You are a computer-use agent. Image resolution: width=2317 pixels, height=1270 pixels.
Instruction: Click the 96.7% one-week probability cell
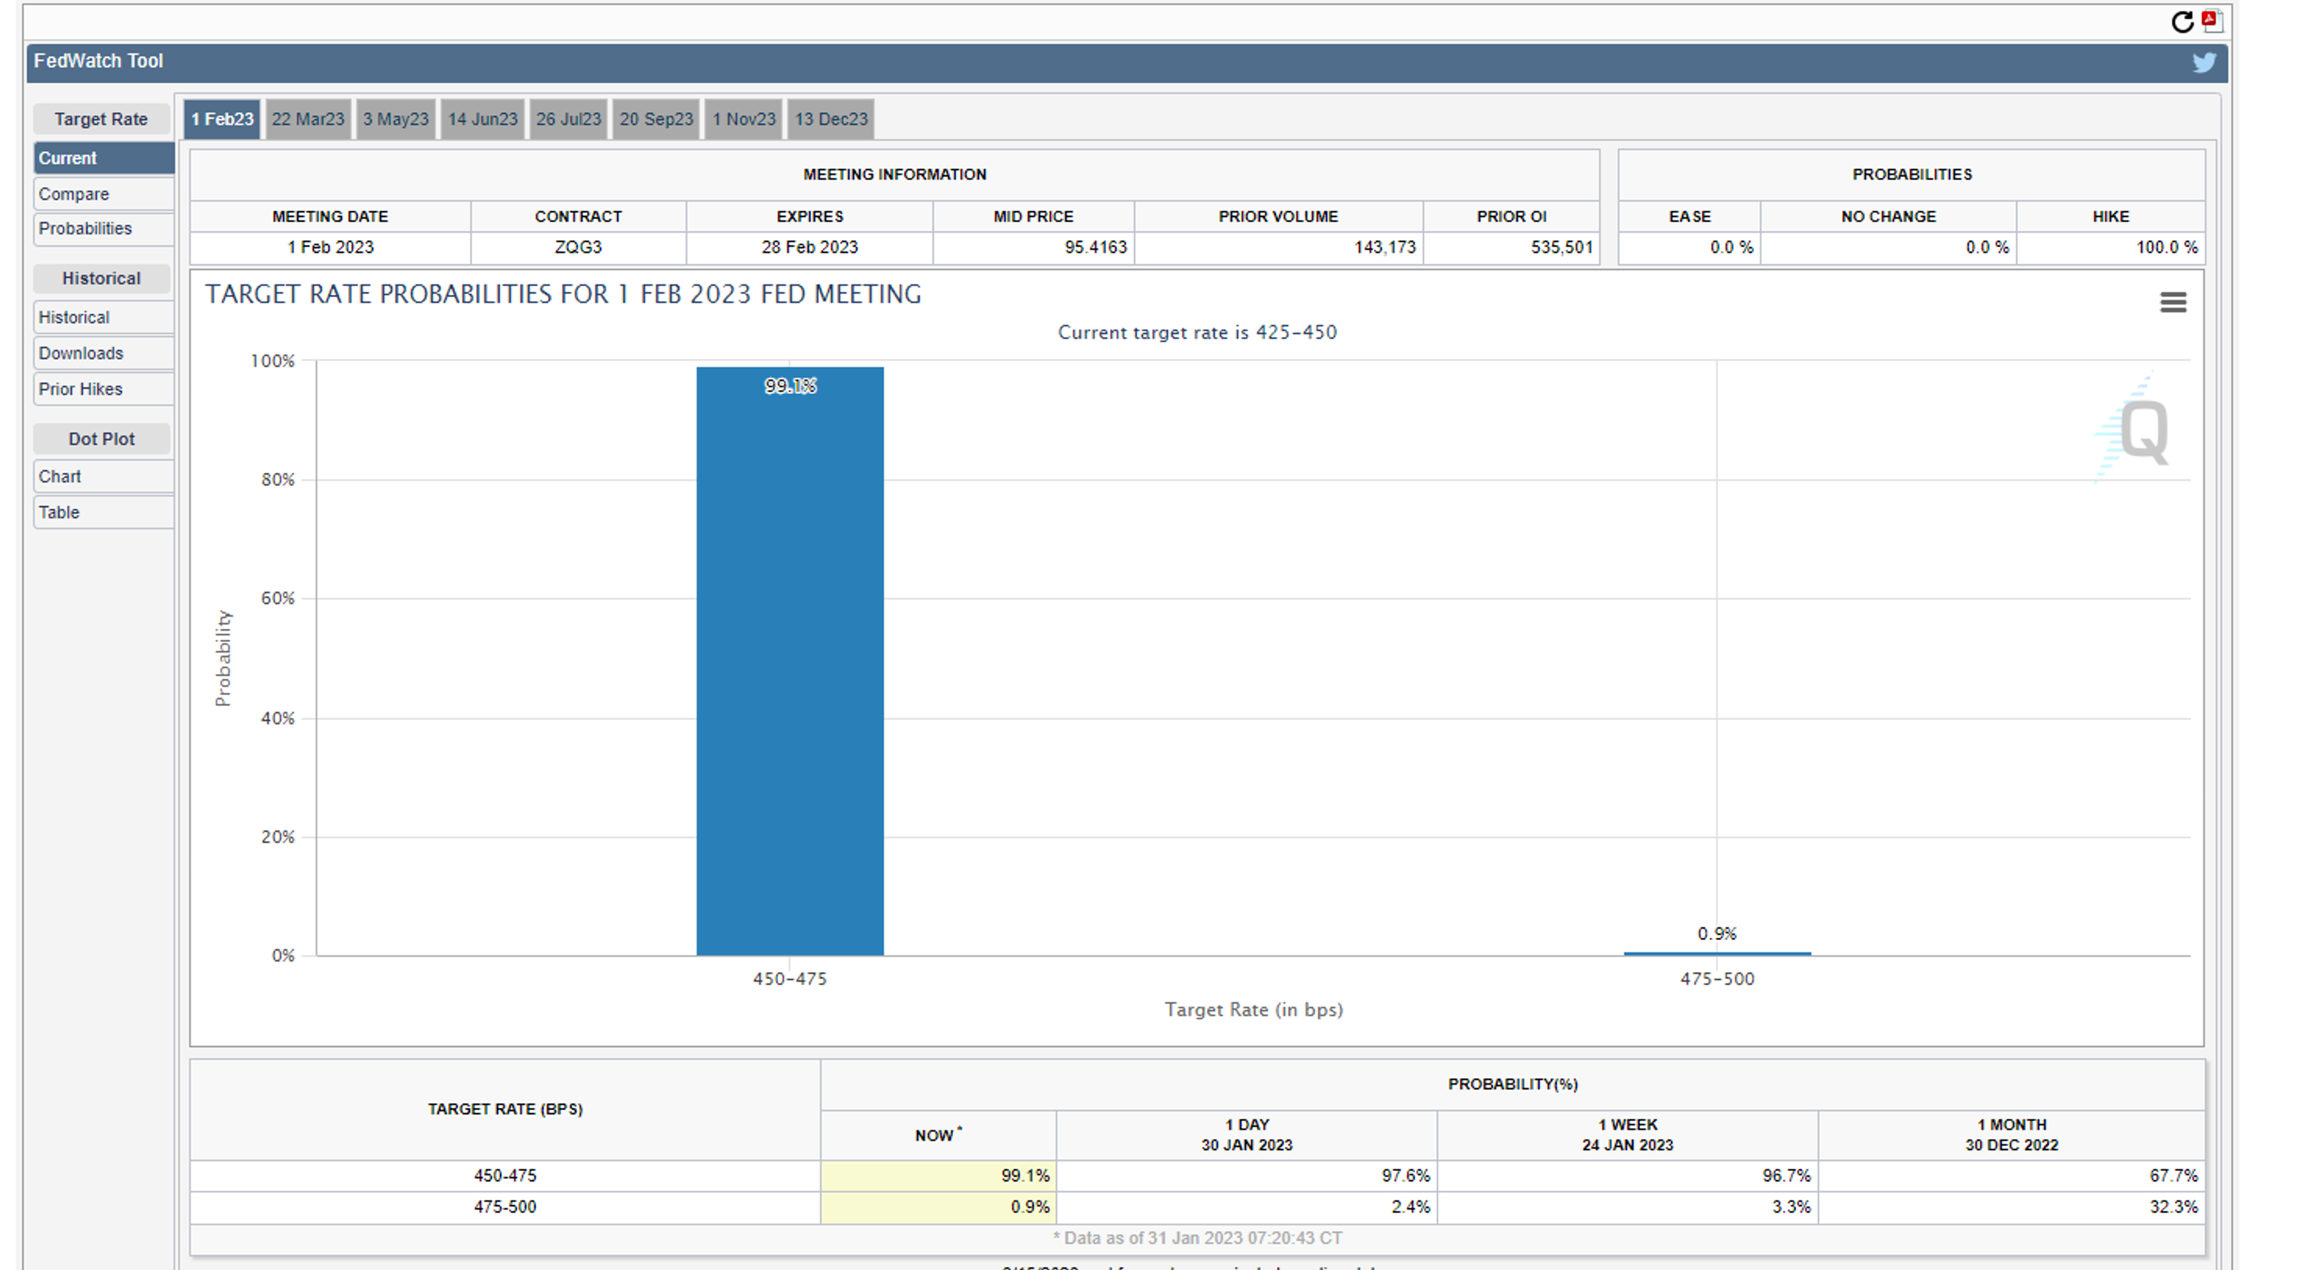point(1628,1176)
